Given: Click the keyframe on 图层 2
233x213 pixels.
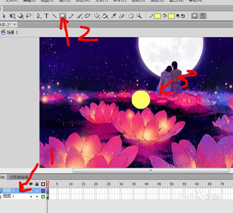Looking at the screenshot, I should 48,191.
